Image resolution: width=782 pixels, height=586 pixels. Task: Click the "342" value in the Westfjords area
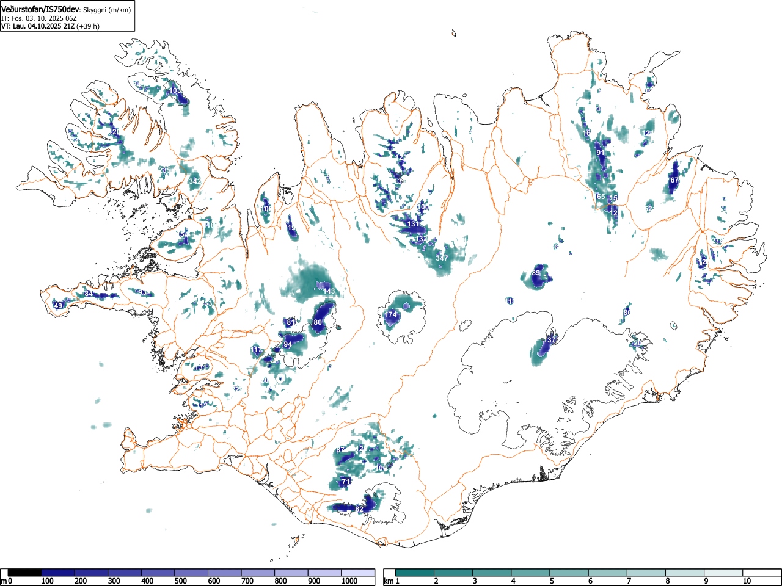tap(194, 181)
